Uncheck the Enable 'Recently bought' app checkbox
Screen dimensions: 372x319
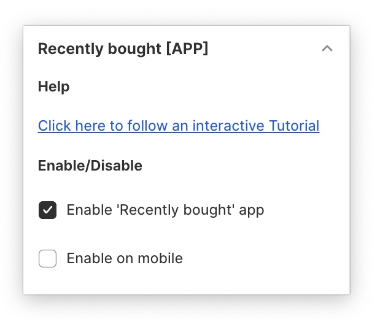tap(48, 210)
